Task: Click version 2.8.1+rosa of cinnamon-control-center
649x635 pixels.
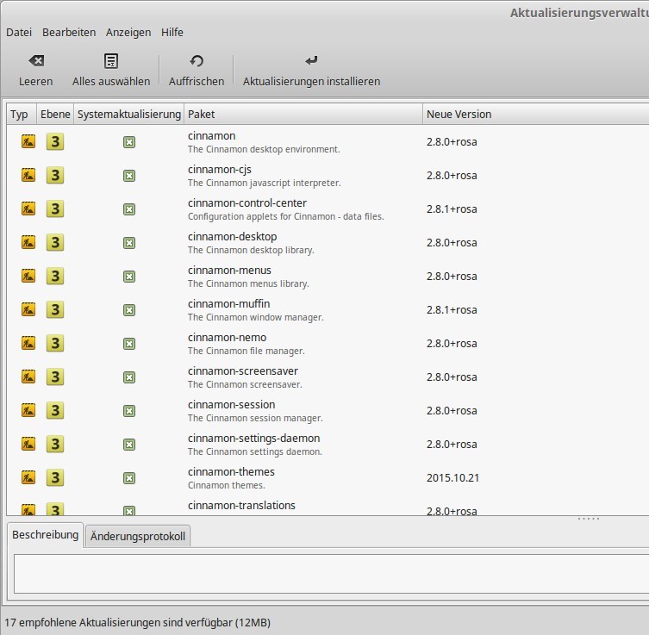Action: pos(452,209)
